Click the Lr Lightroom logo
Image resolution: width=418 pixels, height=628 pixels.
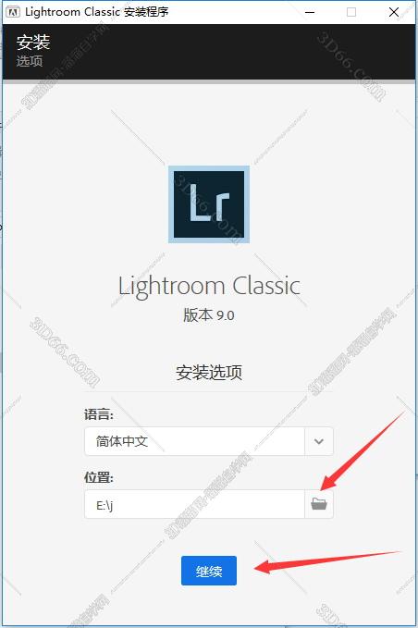coord(209,204)
